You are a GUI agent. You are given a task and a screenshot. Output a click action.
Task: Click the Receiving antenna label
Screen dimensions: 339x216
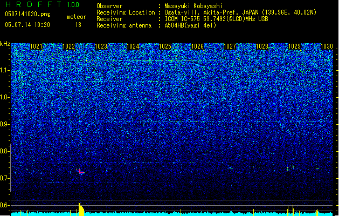[124, 25]
